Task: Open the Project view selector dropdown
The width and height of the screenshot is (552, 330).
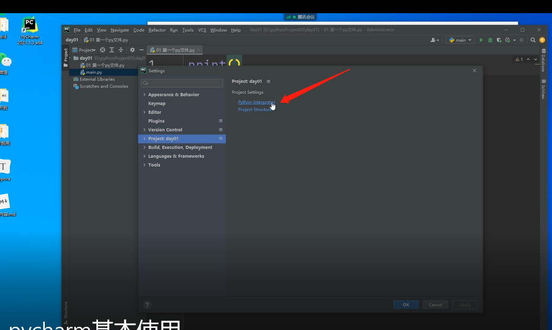Action: (x=84, y=50)
